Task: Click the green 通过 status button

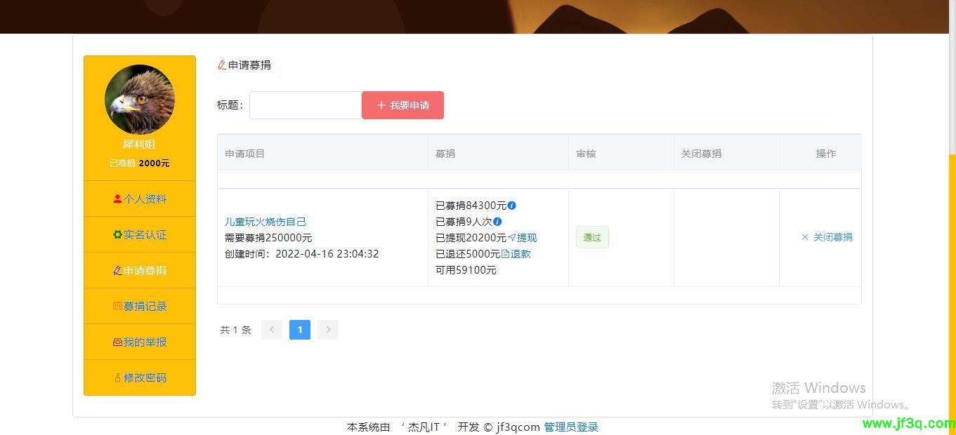Action: (x=591, y=237)
